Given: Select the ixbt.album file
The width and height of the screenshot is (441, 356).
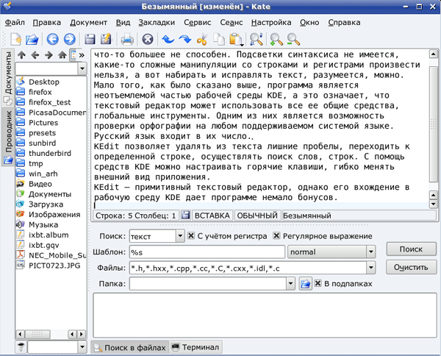Looking at the screenshot, I should tap(49, 235).
